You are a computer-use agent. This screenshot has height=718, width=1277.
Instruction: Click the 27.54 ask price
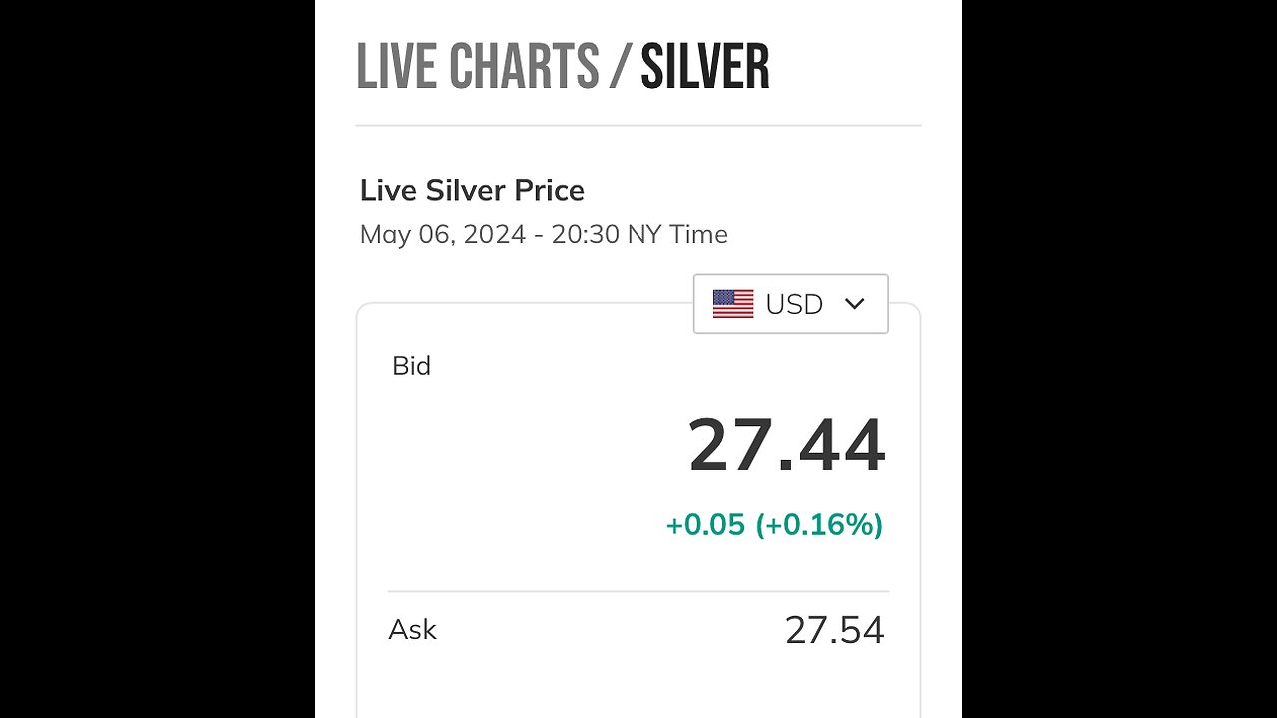point(834,631)
